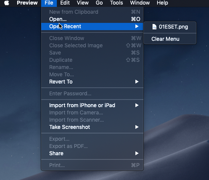Click the greyed Export as PDF... item
209x180 pixels.
pos(92,146)
